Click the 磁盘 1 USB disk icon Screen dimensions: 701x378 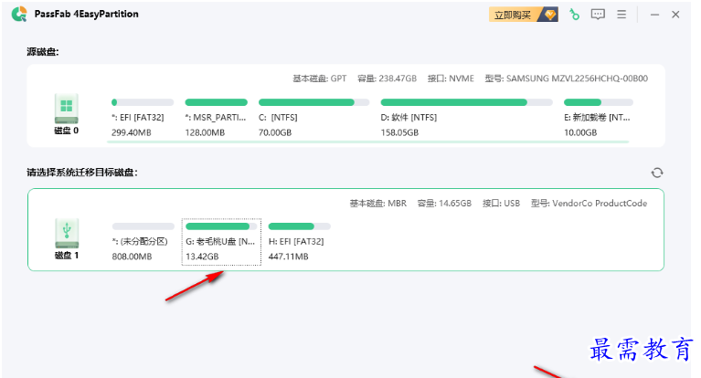pyautogui.click(x=67, y=233)
